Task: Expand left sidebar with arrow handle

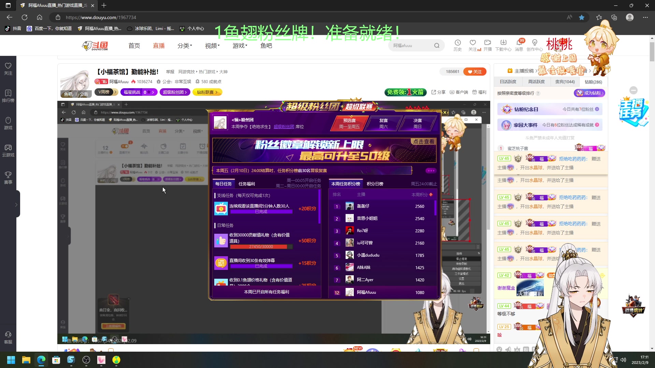Action: pyautogui.click(x=16, y=204)
